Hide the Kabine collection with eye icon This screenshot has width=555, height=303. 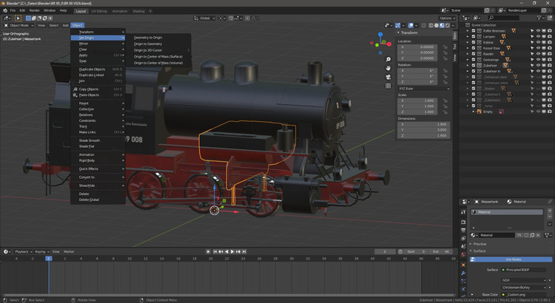(x=538, y=42)
